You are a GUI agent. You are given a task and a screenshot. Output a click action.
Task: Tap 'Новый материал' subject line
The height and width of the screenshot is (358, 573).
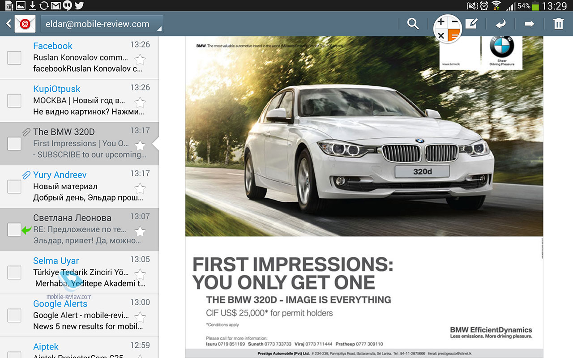(65, 187)
